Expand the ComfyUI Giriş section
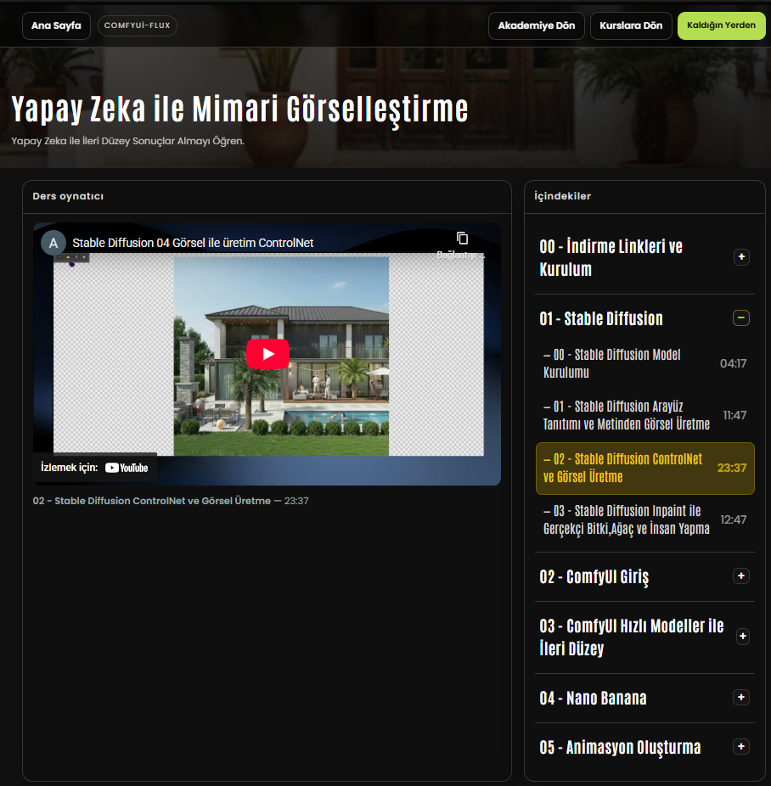The width and height of the screenshot is (771, 786). pyautogui.click(x=741, y=576)
